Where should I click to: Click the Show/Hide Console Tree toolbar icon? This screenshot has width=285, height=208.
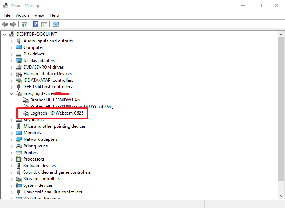coord(25,24)
